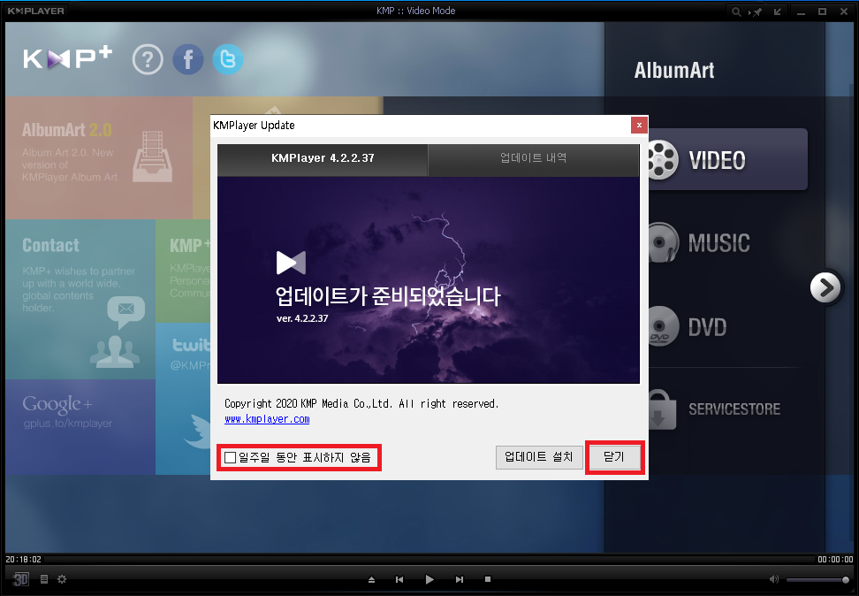Open the Google+ tile
Image resolution: width=859 pixels, height=596 pixels.
click(x=80, y=426)
